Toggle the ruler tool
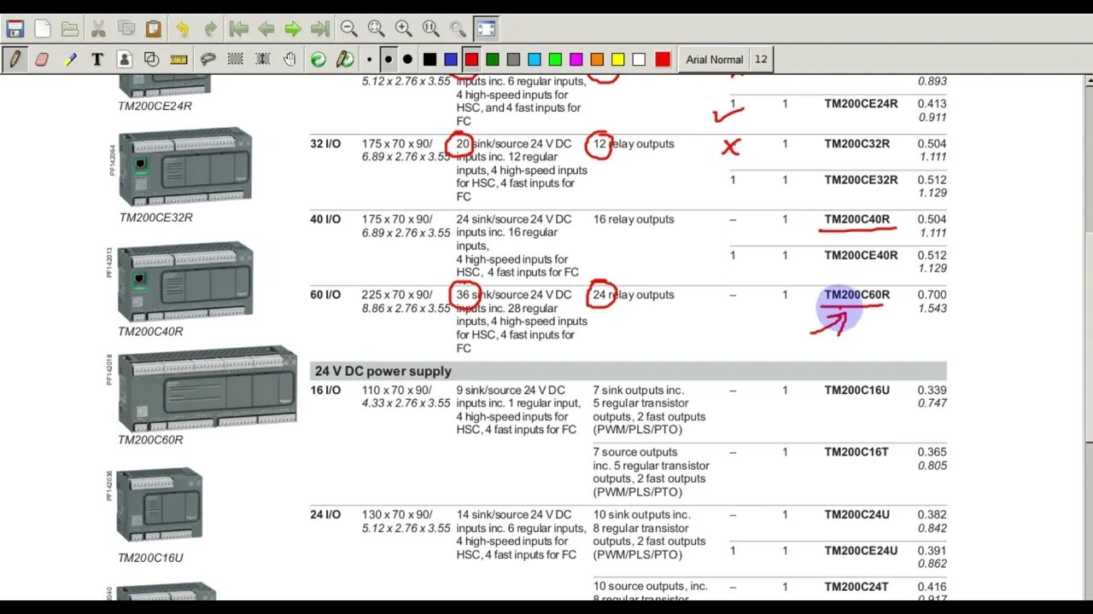This screenshot has width=1093, height=614. point(179,59)
